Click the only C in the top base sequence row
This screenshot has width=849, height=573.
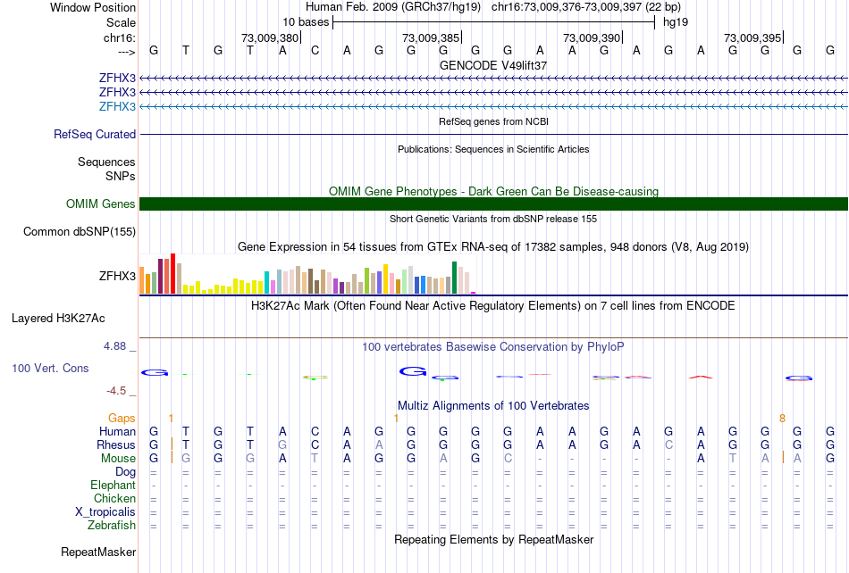(x=315, y=51)
